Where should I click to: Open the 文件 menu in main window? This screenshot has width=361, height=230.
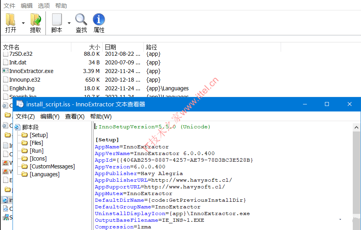pyautogui.click(x=9, y=5)
